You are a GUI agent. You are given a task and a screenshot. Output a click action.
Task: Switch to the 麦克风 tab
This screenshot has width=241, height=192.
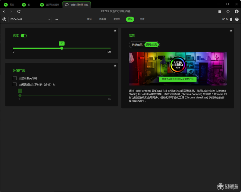coord(117,19)
